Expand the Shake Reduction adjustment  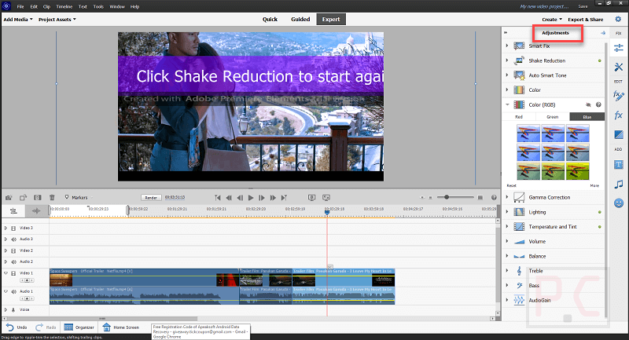click(507, 60)
